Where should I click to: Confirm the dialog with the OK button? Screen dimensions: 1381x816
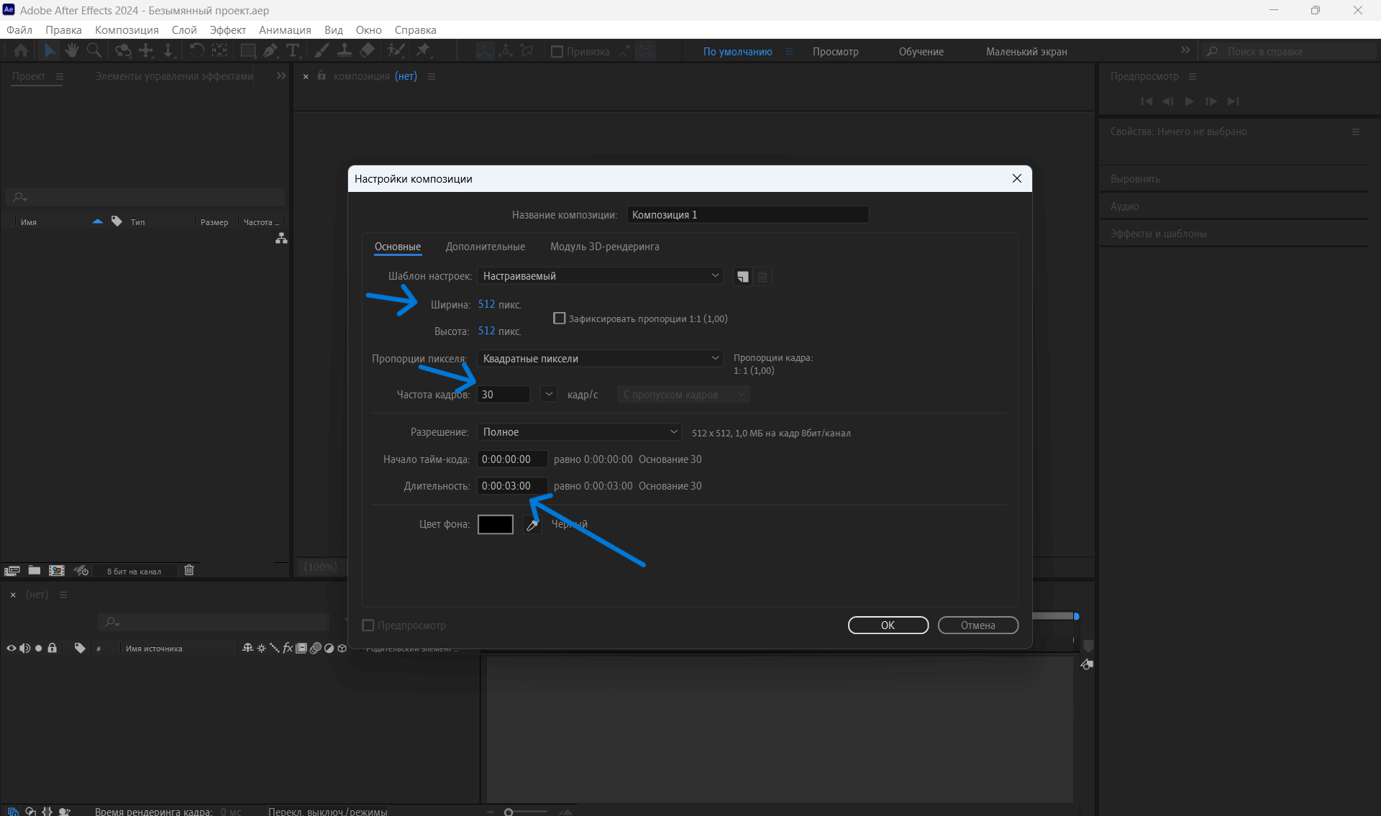(888, 625)
